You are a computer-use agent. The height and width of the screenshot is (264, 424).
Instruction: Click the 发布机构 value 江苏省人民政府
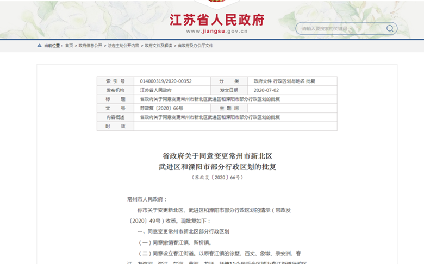[156, 90]
